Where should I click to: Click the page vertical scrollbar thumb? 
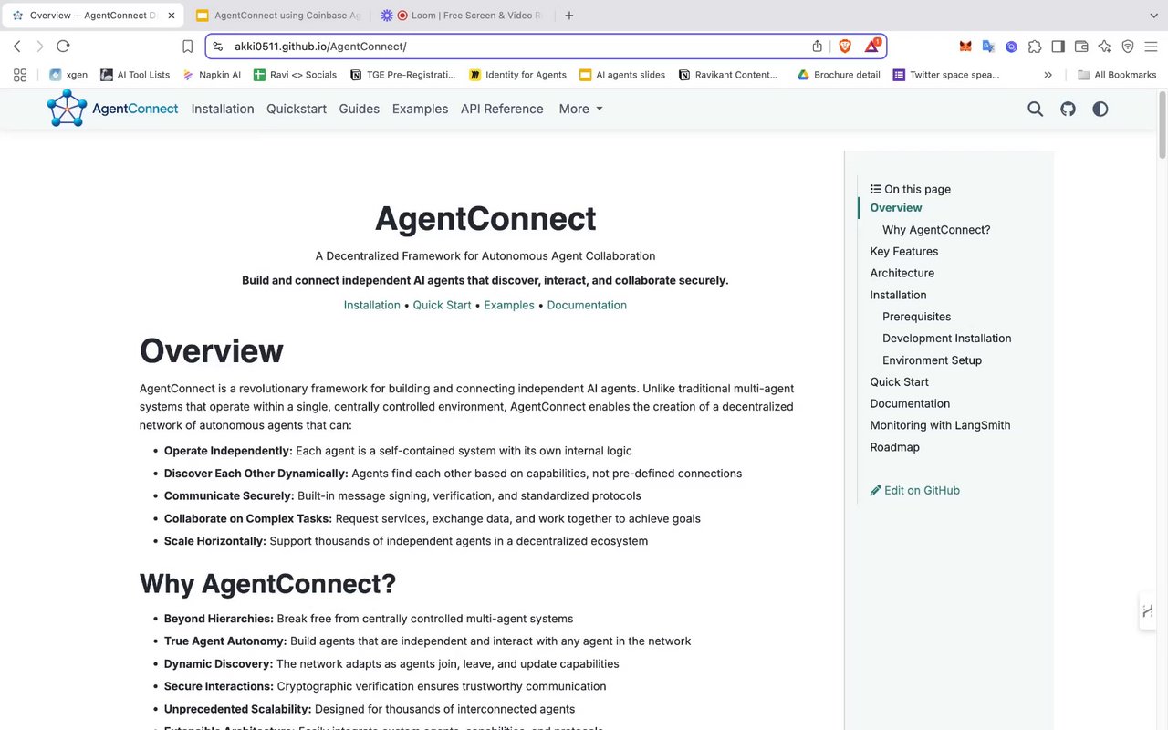tap(1162, 125)
